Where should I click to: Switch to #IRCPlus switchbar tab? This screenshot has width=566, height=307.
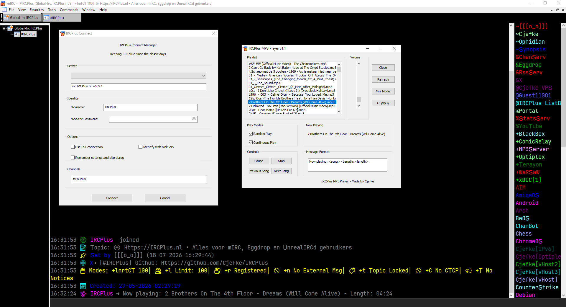62,18
